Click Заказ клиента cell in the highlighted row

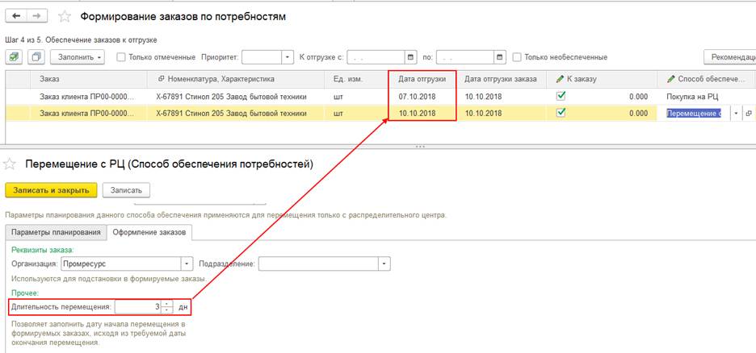(x=90, y=114)
